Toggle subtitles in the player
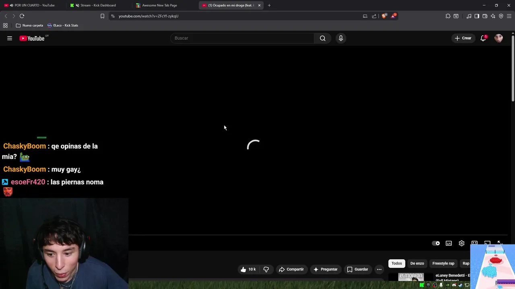Image resolution: width=515 pixels, height=289 pixels. coord(449,243)
